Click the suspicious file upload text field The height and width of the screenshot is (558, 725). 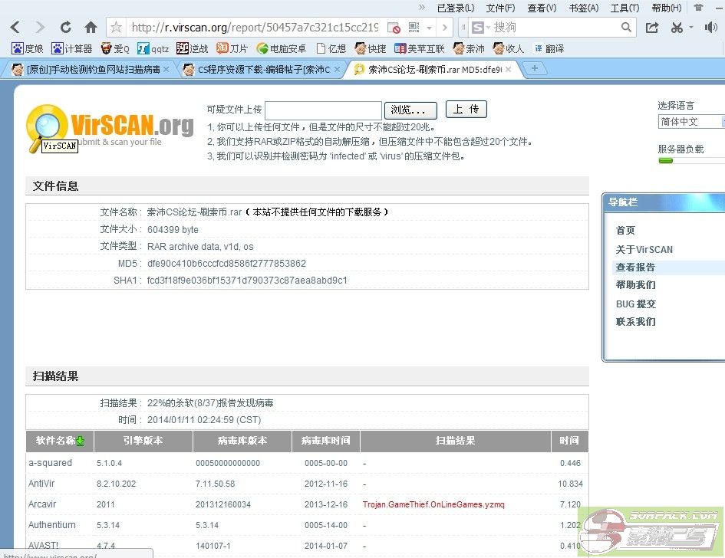point(323,110)
